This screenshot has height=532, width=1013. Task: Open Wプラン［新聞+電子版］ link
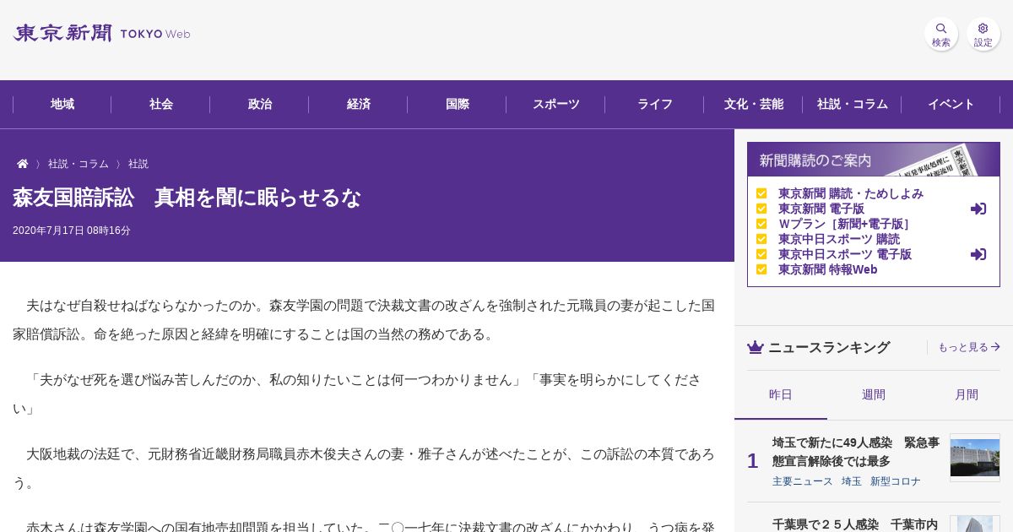pyautogui.click(x=845, y=224)
